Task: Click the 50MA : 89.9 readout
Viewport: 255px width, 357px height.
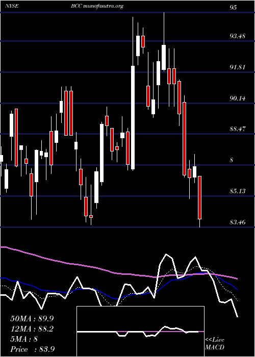Action: pyautogui.click(x=32, y=319)
